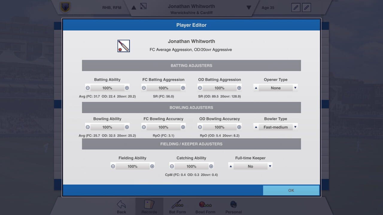
Task: Open the Bowler Type dropdown set to Fast-medium
Action: click(275, 127)
